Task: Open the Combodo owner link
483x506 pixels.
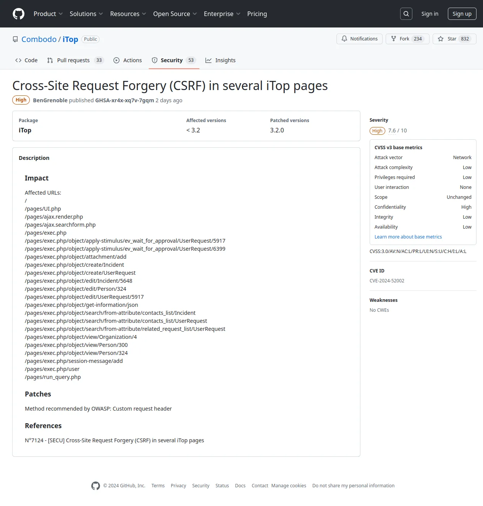Action: click(x=39, y=39)
